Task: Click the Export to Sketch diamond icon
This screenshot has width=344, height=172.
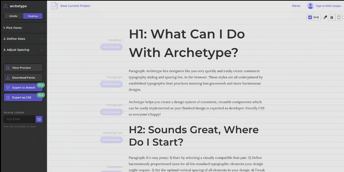Action: (x=8, y=88)
